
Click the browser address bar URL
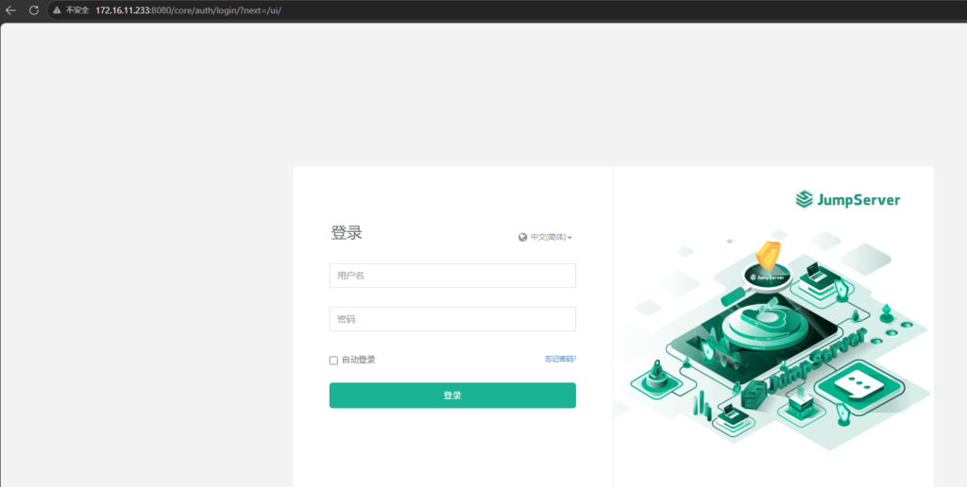pos(189,9)
